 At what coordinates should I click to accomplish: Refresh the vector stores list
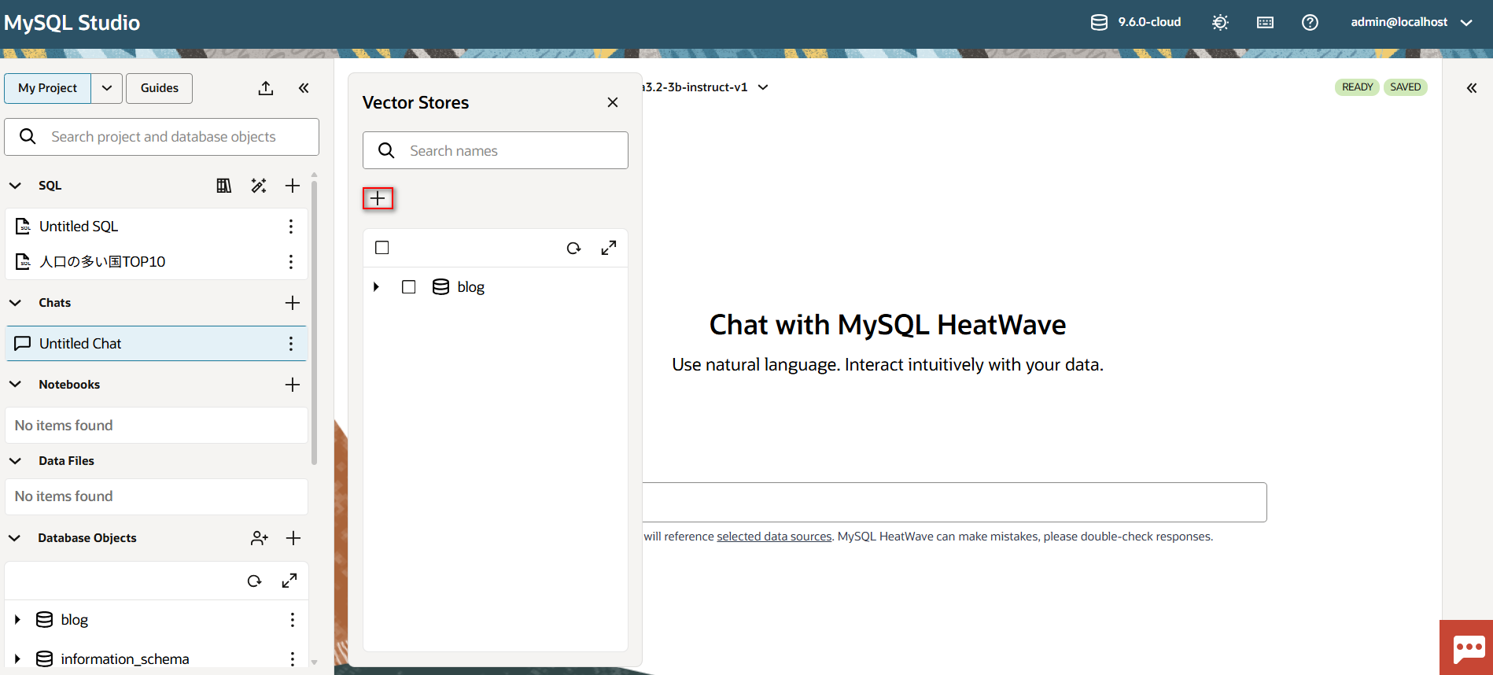(x=573, y=248)
